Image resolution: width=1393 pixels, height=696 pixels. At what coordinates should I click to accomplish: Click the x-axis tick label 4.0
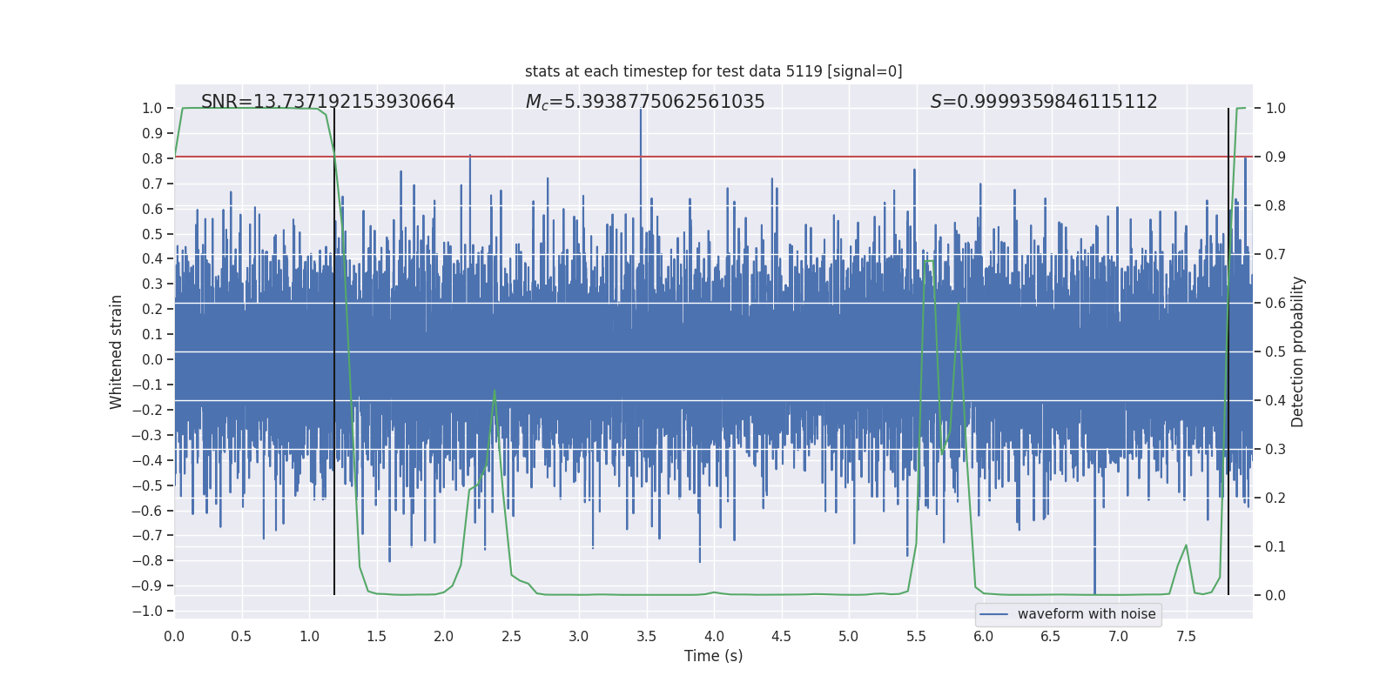pyautogui.click(x=714, y=636)
